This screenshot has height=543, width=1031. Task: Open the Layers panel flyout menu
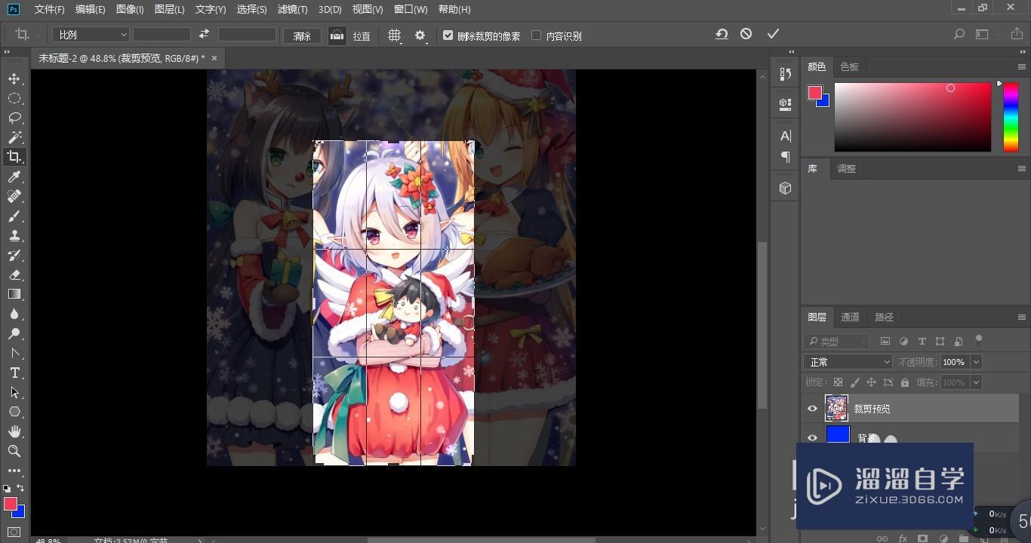(1021, 318)
